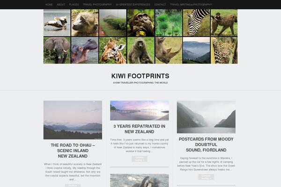Viewport: 281px width, 187px height.
Task: Go to the About page
Action: tap(61, 5)
